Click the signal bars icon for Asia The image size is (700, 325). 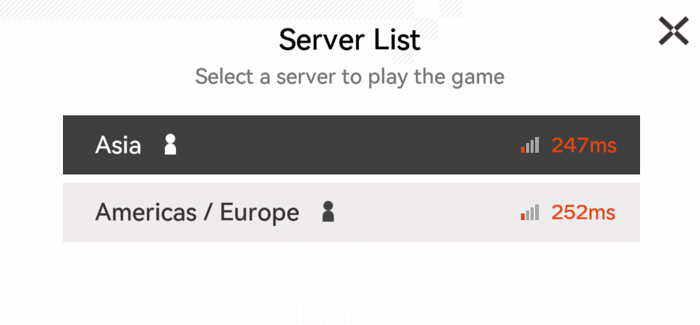[530, 145]
